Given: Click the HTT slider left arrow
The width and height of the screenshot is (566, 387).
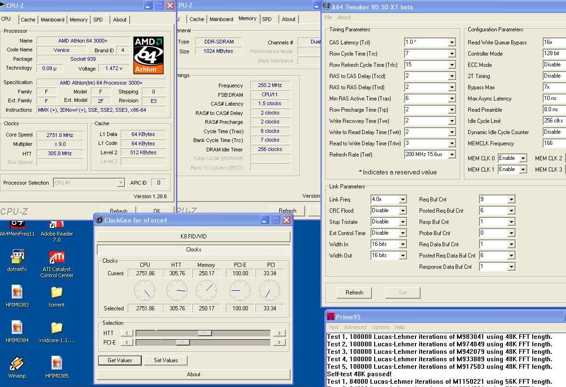Looking at the screenshot, I should [x=127, y=333].
